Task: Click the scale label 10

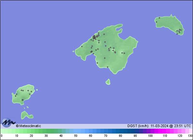Action: pyautogui.click(x=17, y=136)
